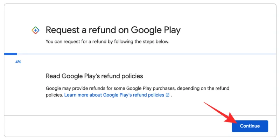Click the first line starting Google may provide refunds
This screenshot has width=280, height=140.
(x=140, y=88)
